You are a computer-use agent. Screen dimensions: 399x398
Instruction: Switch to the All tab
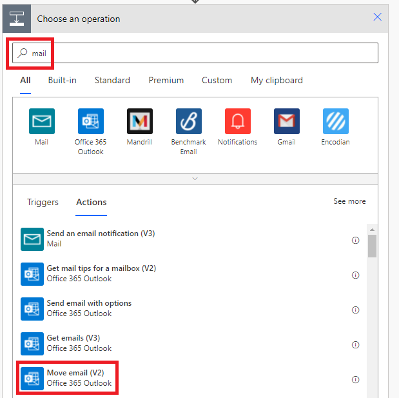coord(25,81)
